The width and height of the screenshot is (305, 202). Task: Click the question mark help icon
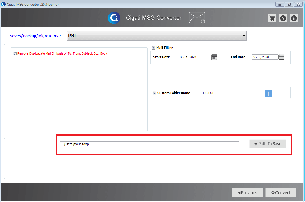[x=283, y=18]
